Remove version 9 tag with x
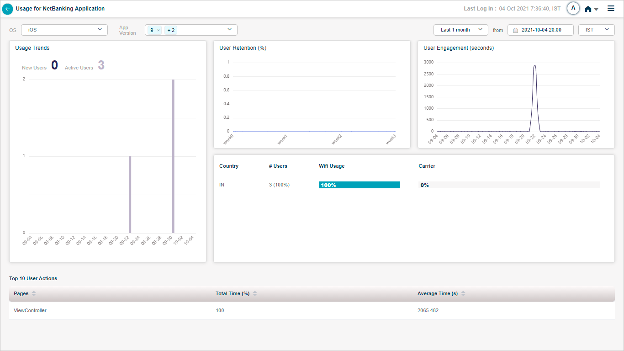Screen dimensions: 624x351 159,30
